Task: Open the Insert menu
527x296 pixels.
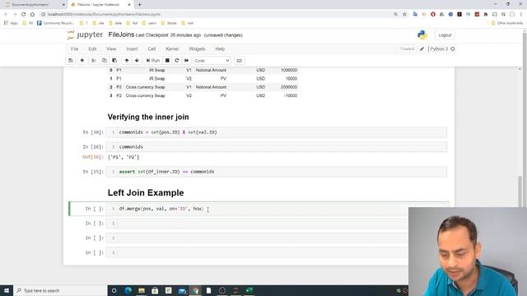Action: pyautogui.click(x=132, y=49)
